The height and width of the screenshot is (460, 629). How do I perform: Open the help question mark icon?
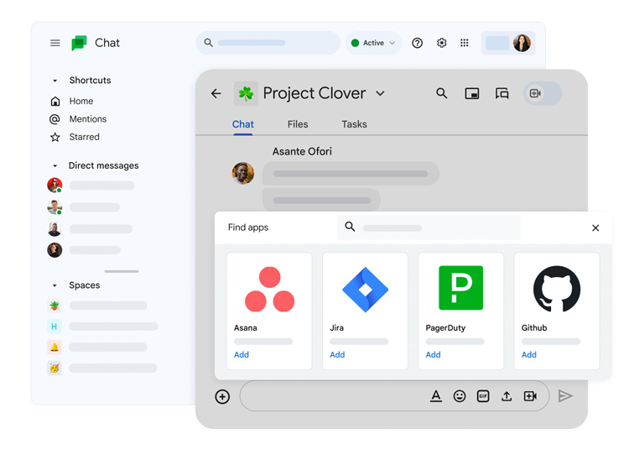417,43
